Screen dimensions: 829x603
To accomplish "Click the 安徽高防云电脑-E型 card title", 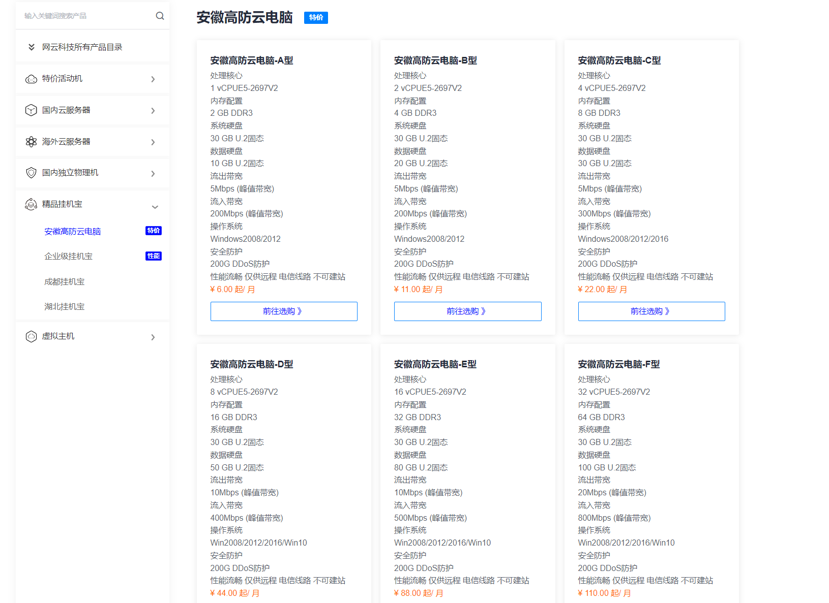I will click(x=435, y=364).
